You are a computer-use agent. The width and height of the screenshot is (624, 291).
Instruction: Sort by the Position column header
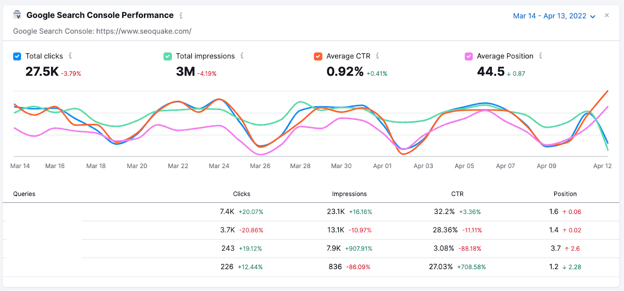[x=565, y=194]
